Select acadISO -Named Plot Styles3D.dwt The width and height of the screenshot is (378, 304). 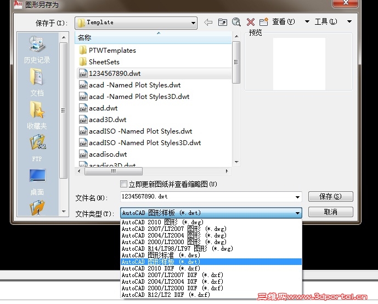coord(140,143)
